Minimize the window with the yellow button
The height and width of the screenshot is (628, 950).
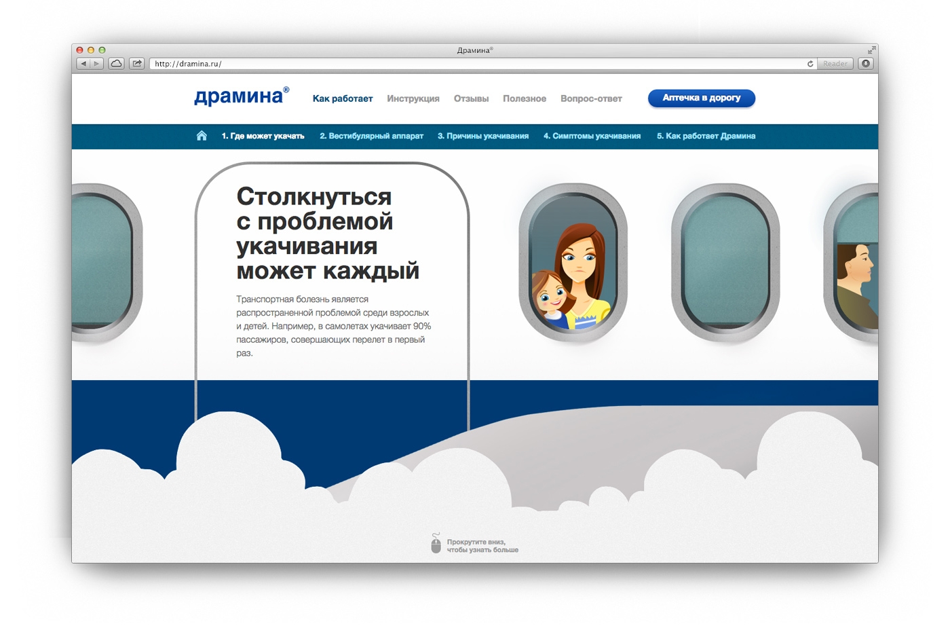pos(91,50)
